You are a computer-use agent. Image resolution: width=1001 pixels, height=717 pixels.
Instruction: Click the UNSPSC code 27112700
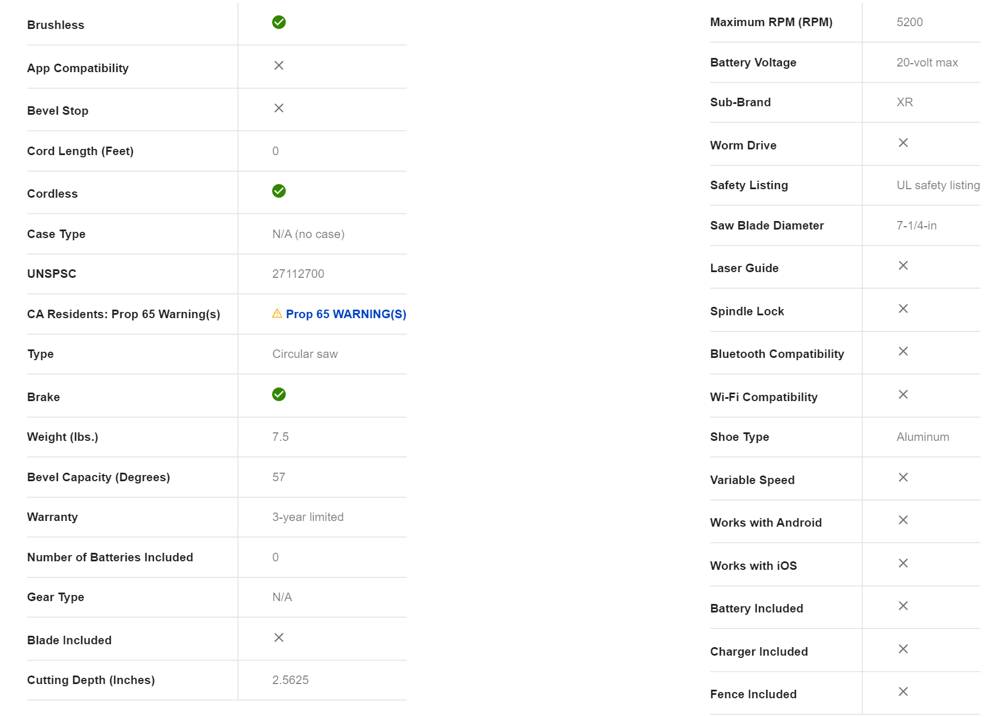pos(298,274)
